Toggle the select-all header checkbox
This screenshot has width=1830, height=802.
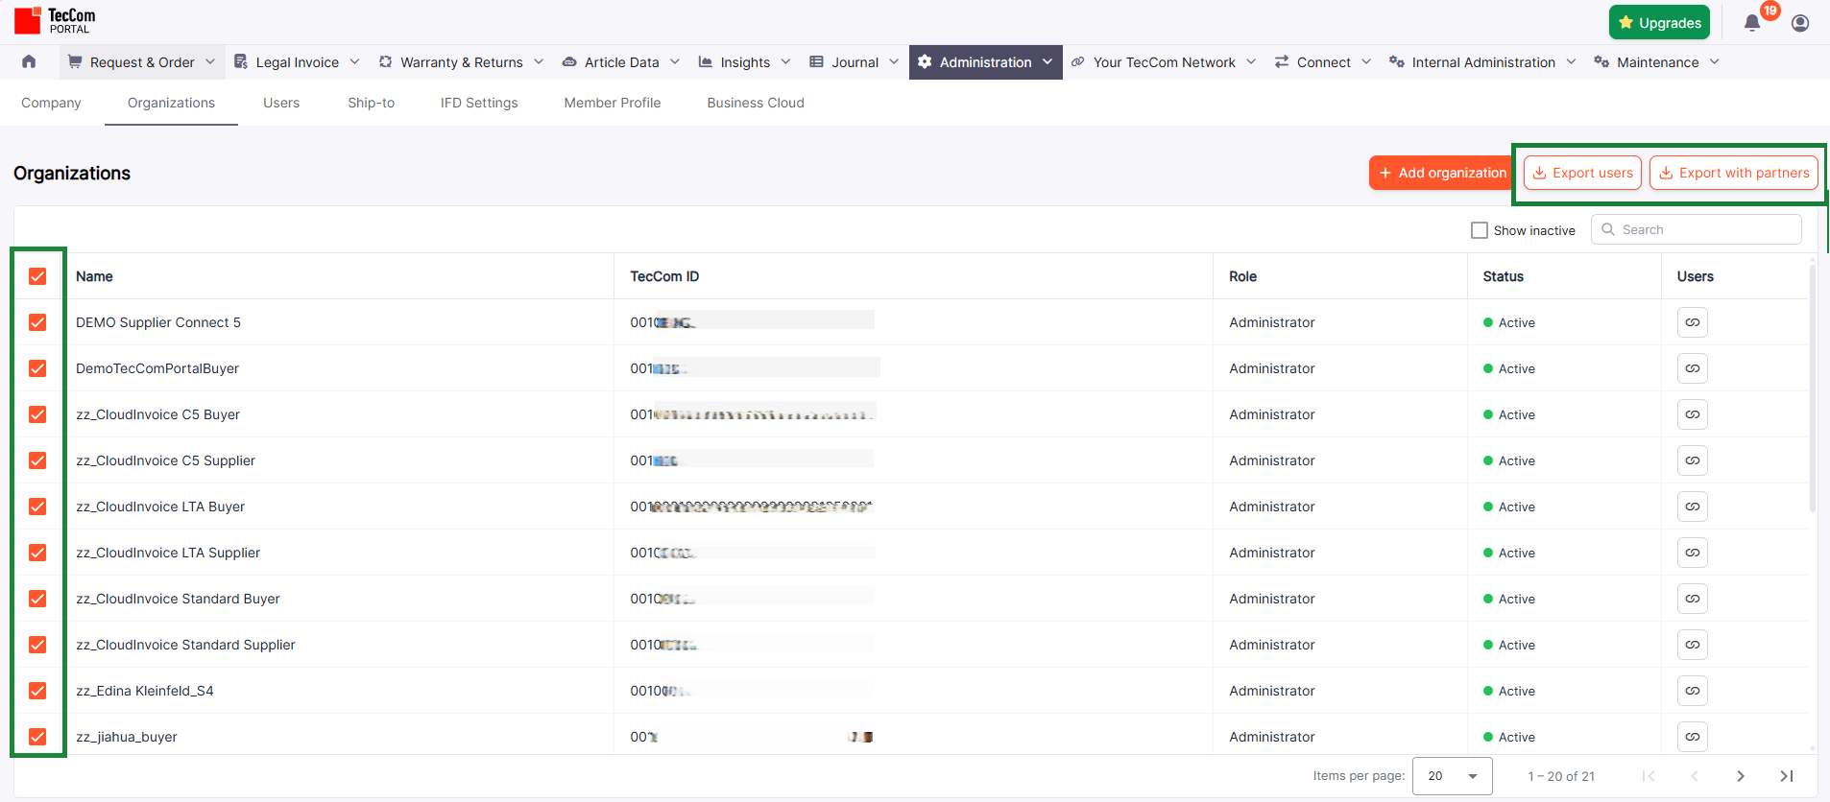point(37,276)
